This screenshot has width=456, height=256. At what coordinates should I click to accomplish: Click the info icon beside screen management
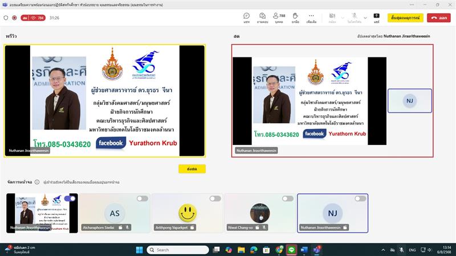click(37, 182)
